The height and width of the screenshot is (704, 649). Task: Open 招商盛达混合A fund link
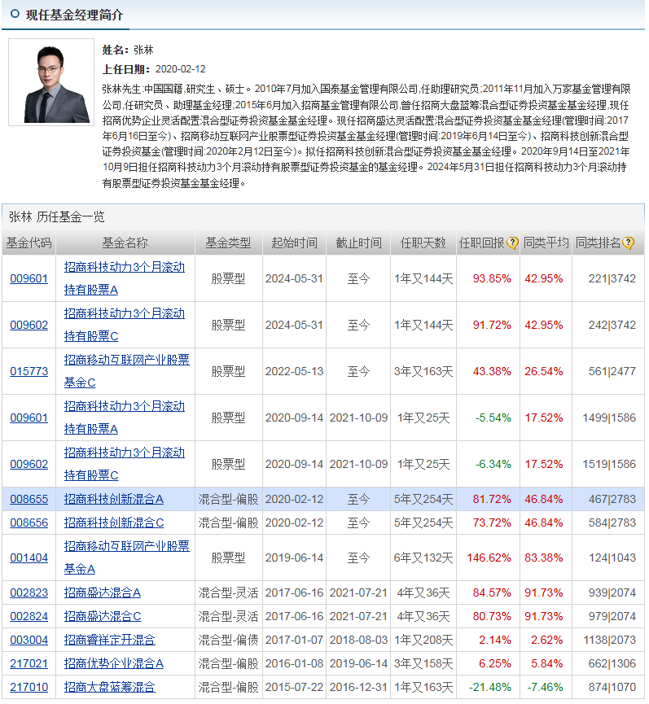pyautogui.click(x=103, y=593)
